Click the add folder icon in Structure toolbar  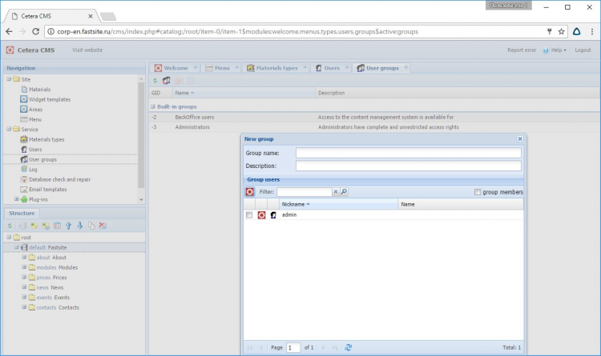click(x=34, y=226)
